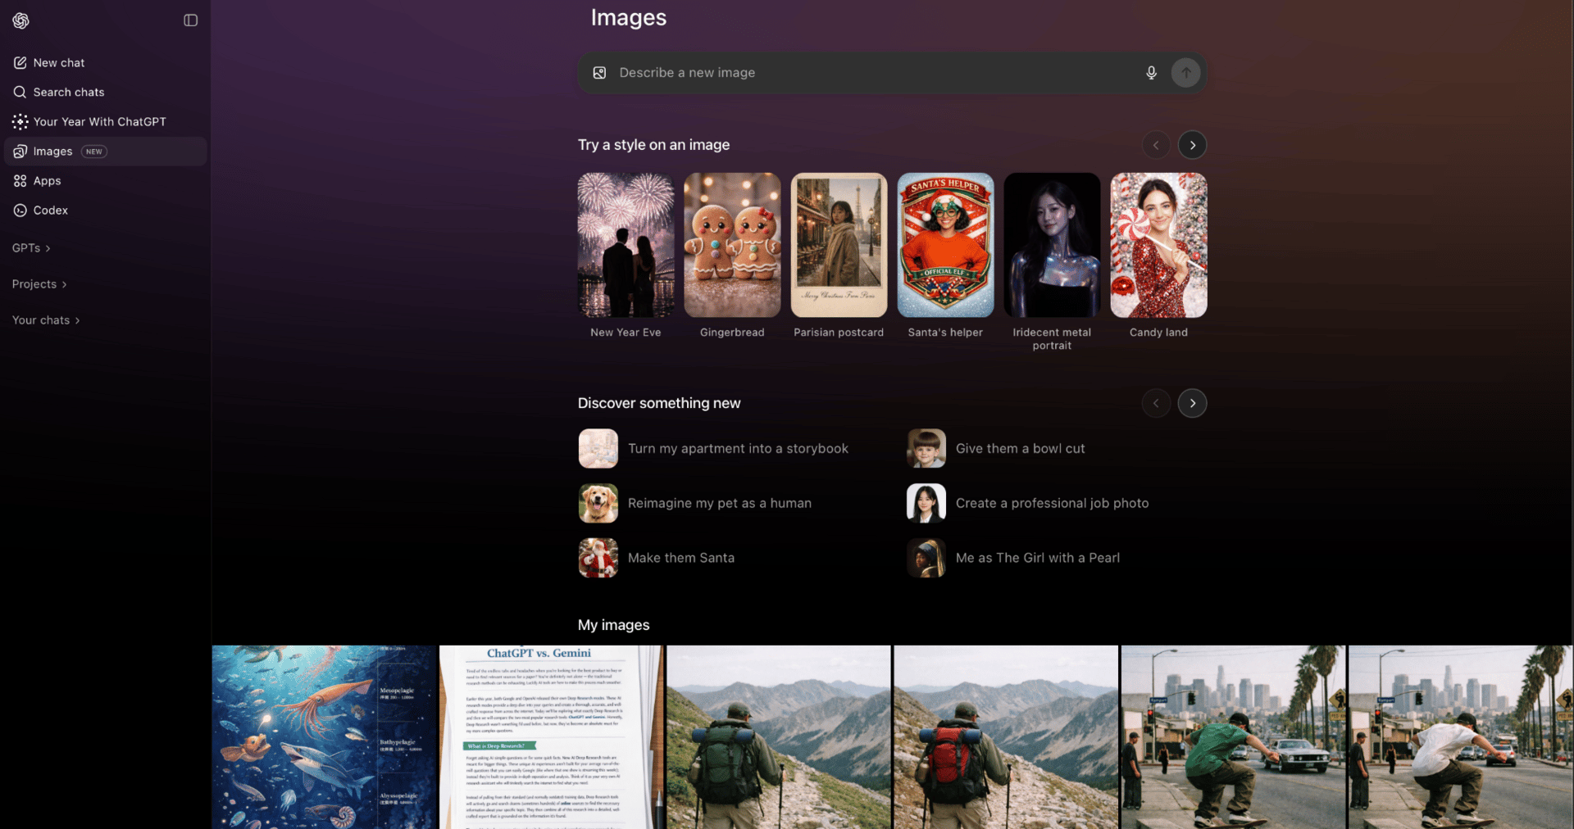Viewport: 1574px width, 829px height.
Task: Open the ChatGPT vs. Gemini document image
Action: [552, 737]
